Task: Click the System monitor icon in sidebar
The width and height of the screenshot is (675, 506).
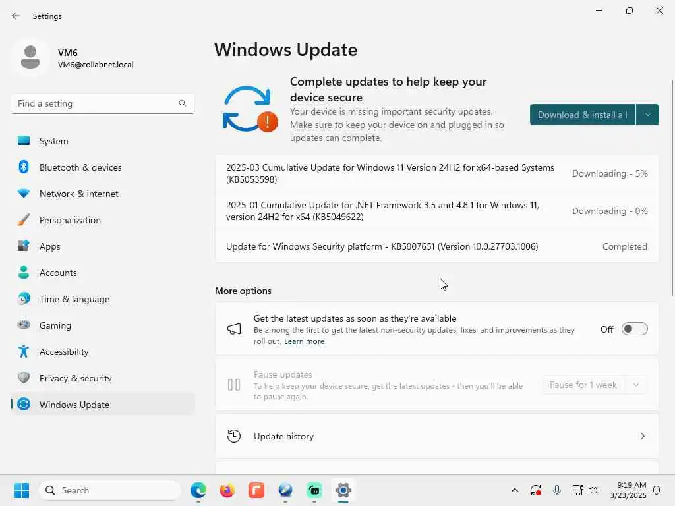Action: tap(24, 141)
